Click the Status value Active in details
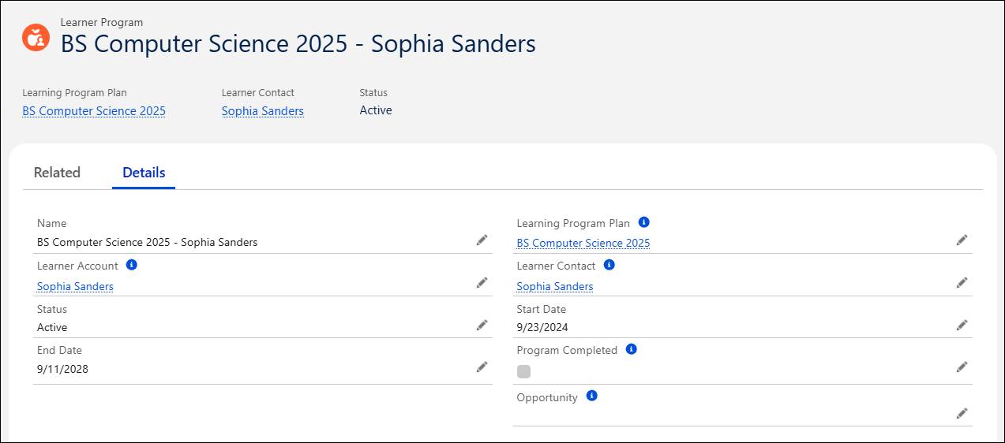Image resolution: width=1005 pixels, height=443 pixels. (x=52, y=327)
